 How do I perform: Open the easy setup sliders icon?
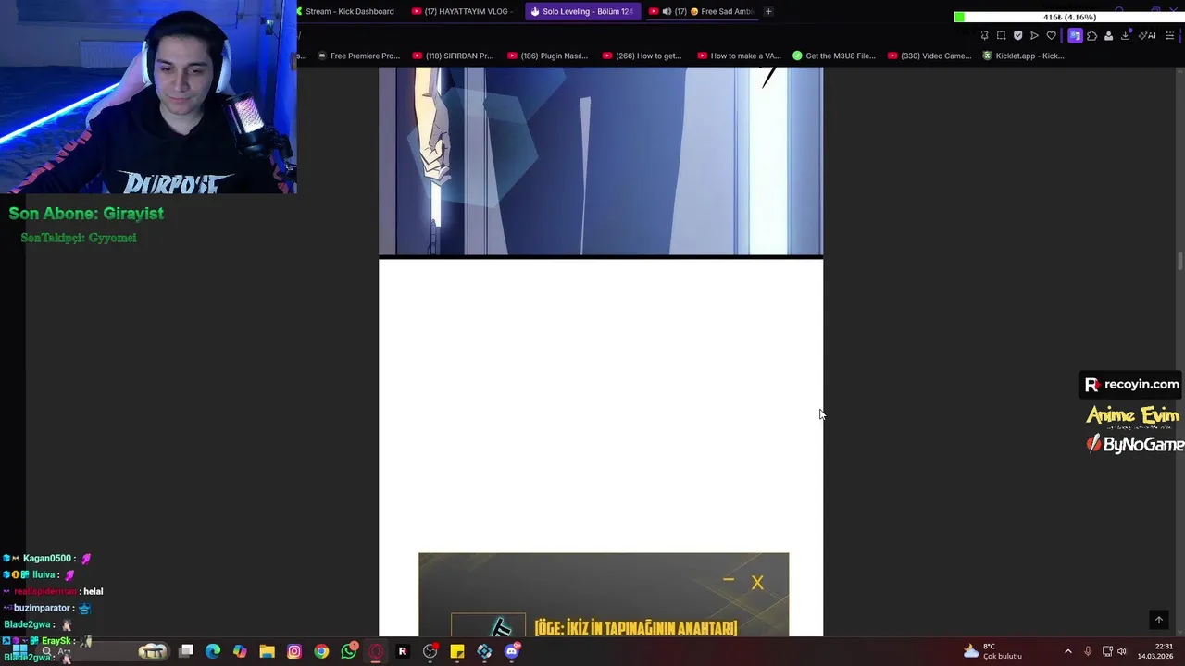tap(1169, 36)
